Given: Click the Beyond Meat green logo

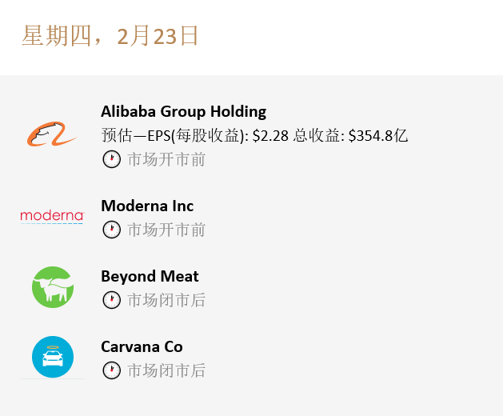Looking at the screenshot, I should pos(53,287).
